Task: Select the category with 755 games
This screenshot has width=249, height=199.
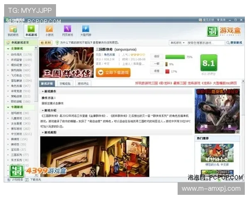Action: pos(20,75)
